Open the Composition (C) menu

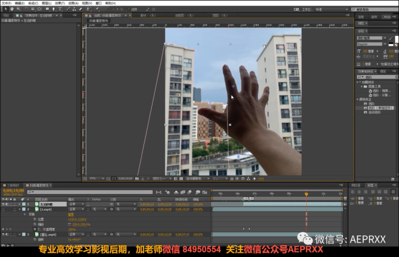coord(33,3)
